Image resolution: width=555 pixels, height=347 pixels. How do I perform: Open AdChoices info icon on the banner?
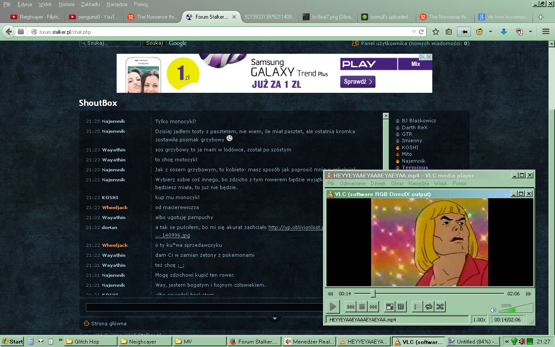coord(421,57)
